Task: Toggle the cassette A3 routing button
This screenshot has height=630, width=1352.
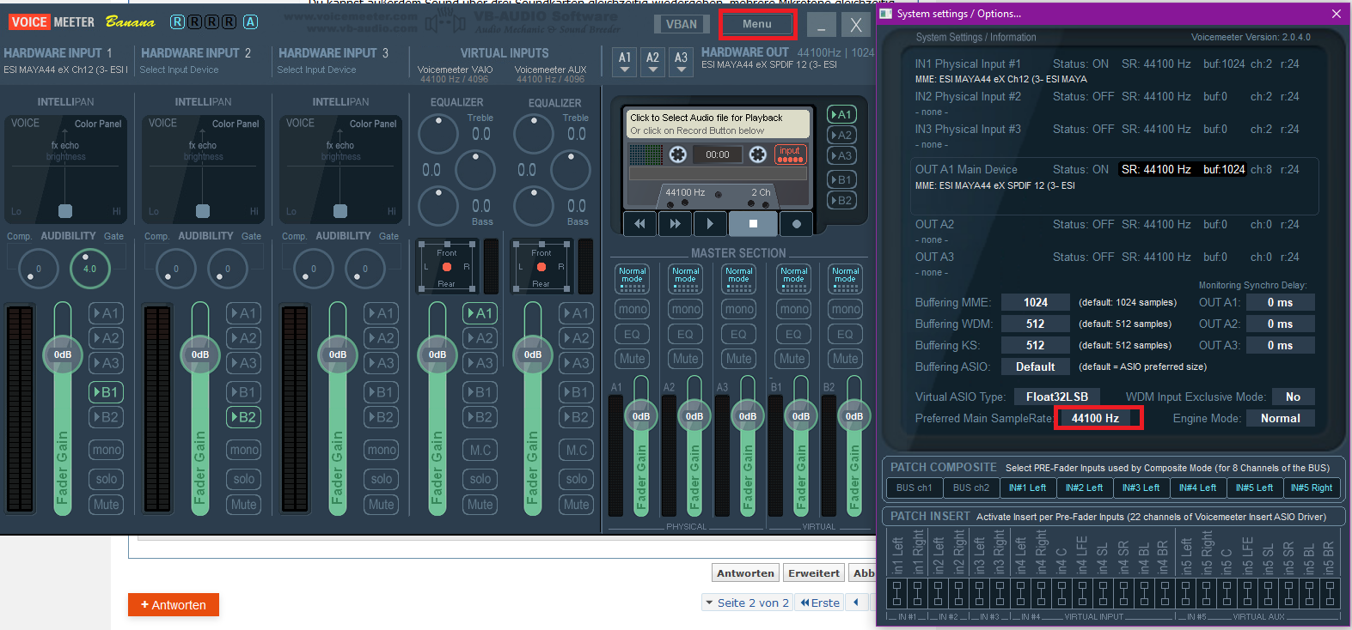Action: pos(841,155)
